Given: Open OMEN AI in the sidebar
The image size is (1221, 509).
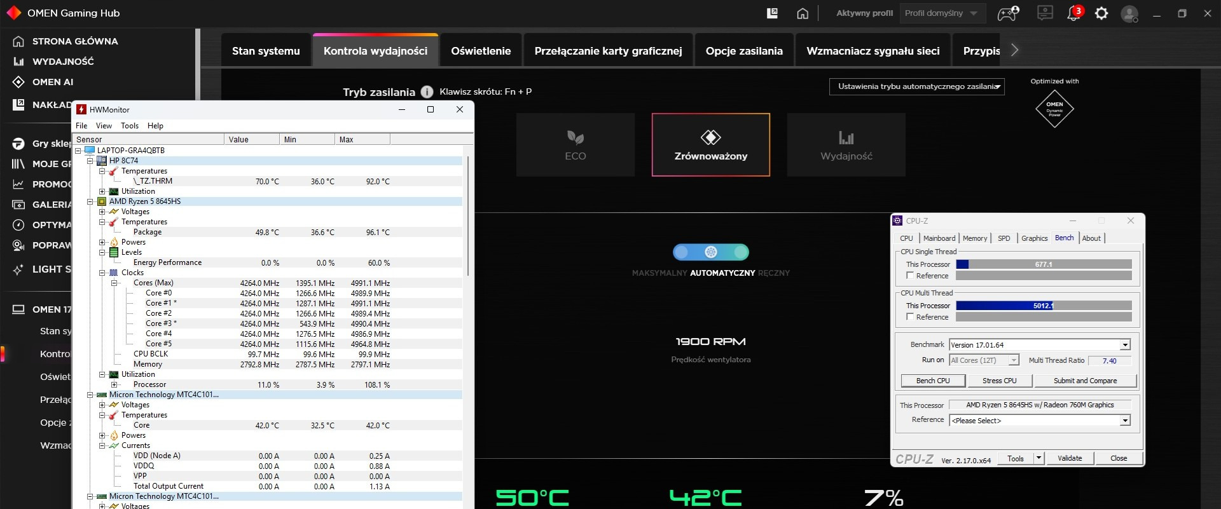Looking at the screenshot, I should (x=53, y=82).
